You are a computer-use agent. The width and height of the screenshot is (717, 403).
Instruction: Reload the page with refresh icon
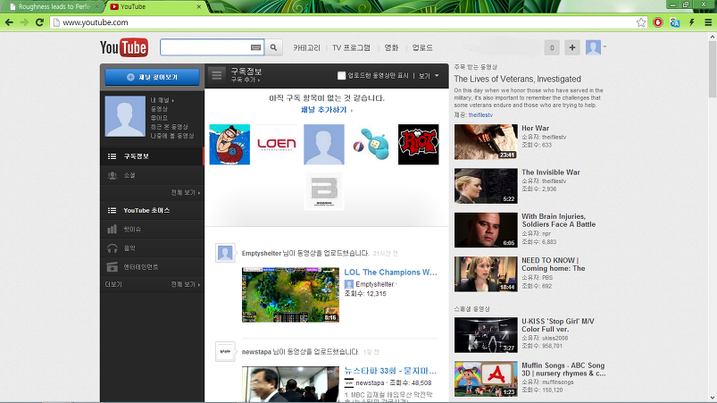[39, 22]
